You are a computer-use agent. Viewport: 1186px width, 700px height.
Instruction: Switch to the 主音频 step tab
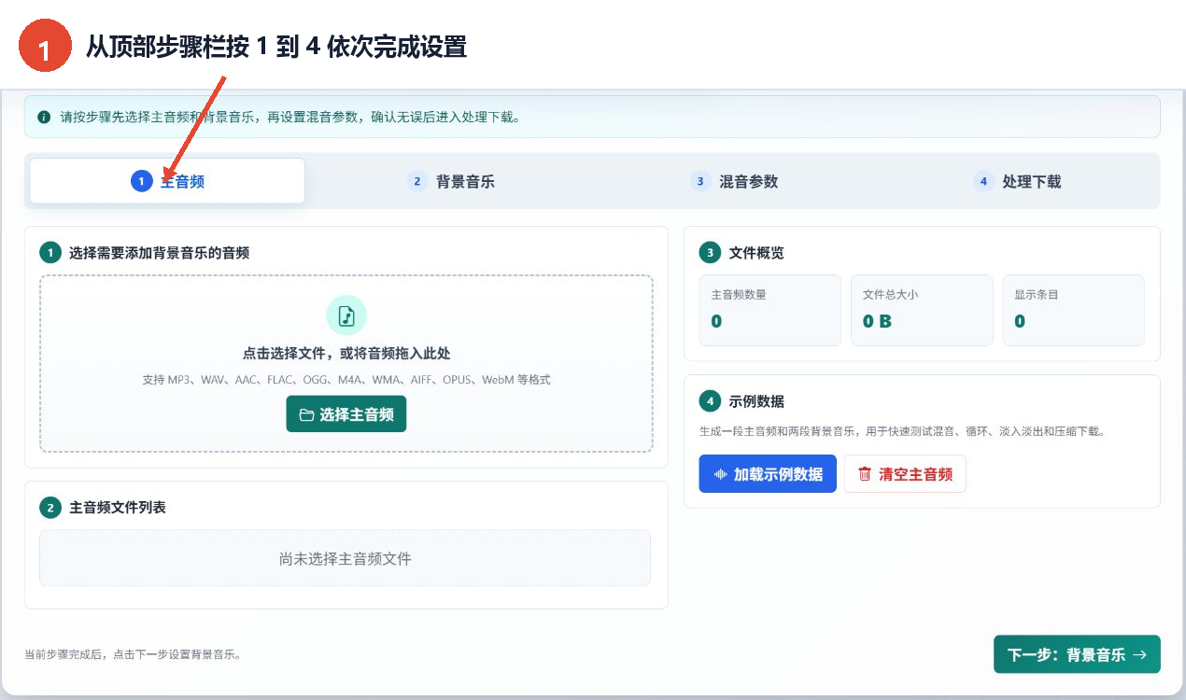point(167,181)
